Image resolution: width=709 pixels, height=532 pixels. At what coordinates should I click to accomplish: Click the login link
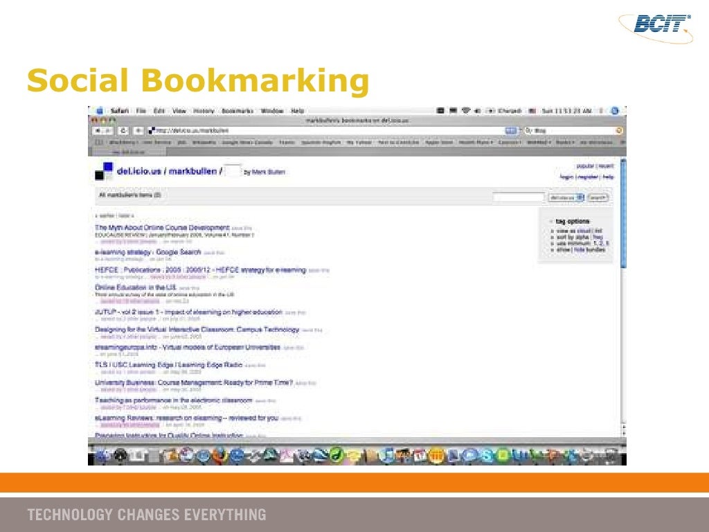566,177
